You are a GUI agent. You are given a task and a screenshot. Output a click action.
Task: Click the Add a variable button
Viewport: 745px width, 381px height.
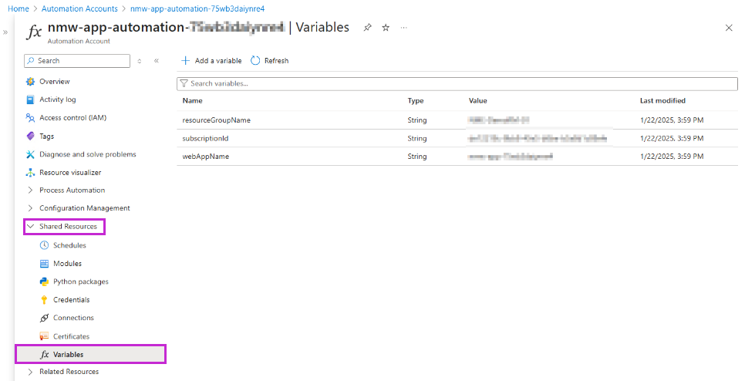point(211,60)
